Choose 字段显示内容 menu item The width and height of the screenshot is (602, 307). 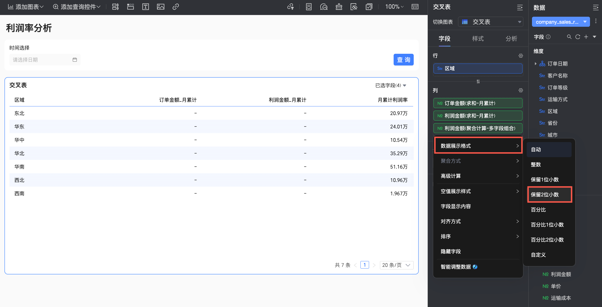pos(478,206)
